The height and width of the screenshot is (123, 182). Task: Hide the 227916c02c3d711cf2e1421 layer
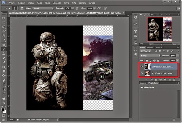tap(142, 67)
